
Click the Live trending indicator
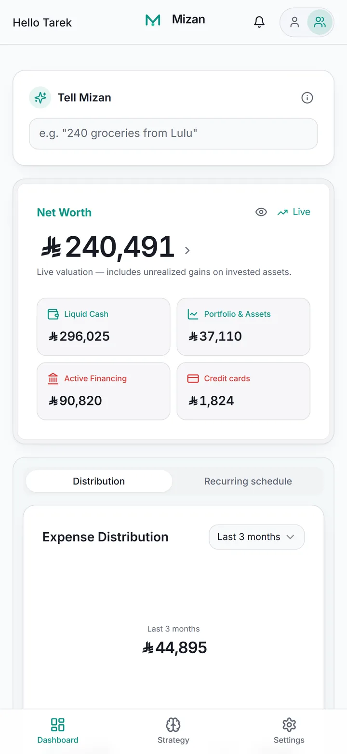point(294,212)
